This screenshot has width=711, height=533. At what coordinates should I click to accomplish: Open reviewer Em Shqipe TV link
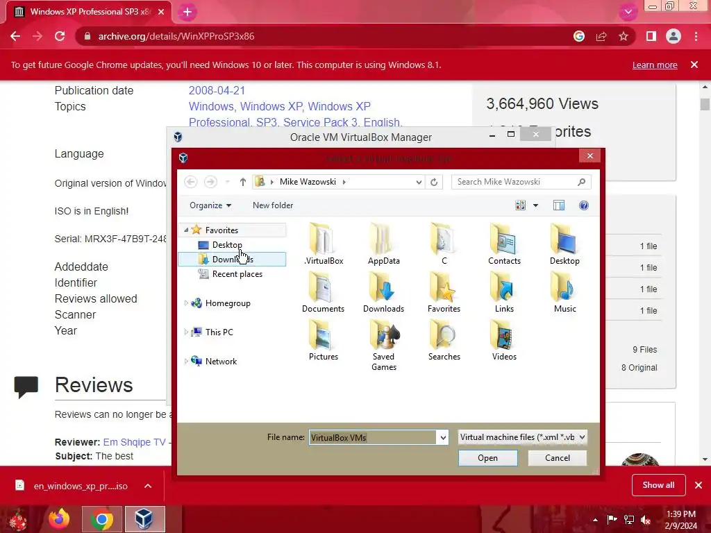click(134, 442)
